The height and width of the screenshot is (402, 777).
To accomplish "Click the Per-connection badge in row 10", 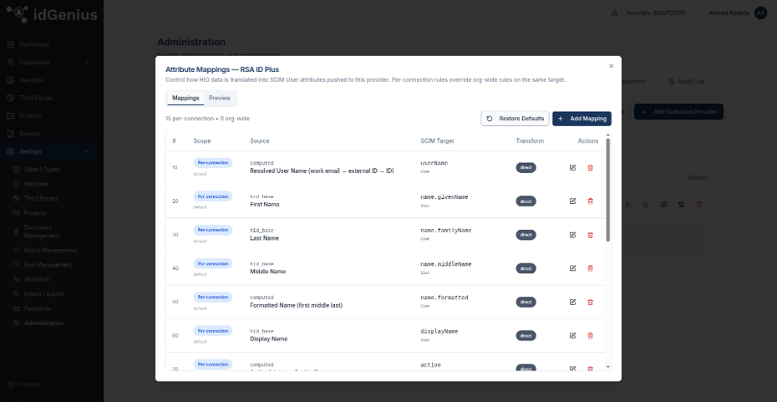I will [212, 163].
